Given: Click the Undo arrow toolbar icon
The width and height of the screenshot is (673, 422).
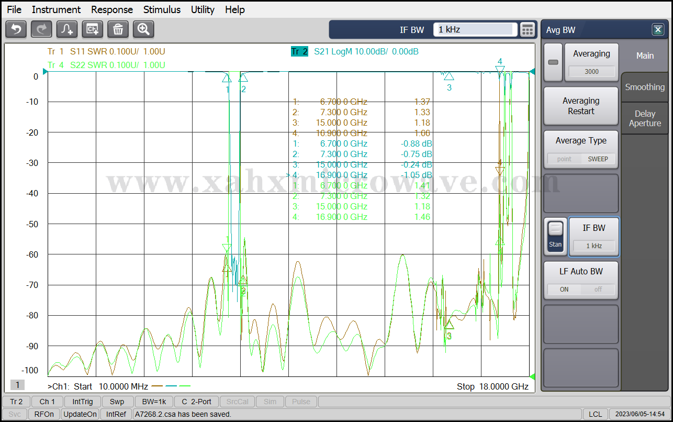Looking at the screenshot, I should click(x=16, y=29).
